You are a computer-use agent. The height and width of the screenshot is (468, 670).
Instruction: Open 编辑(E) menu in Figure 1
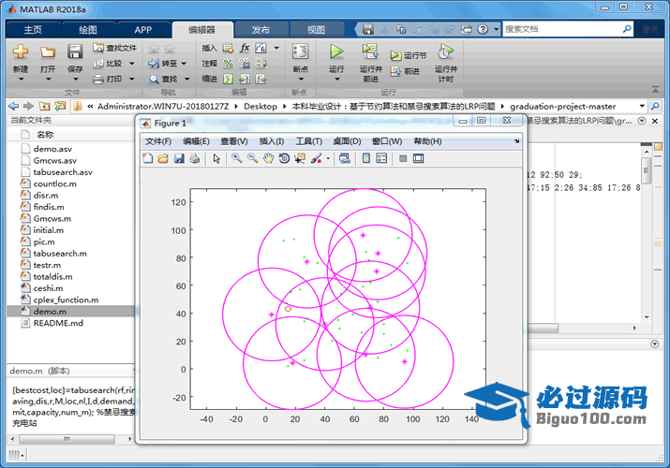[x=196, y=141]
